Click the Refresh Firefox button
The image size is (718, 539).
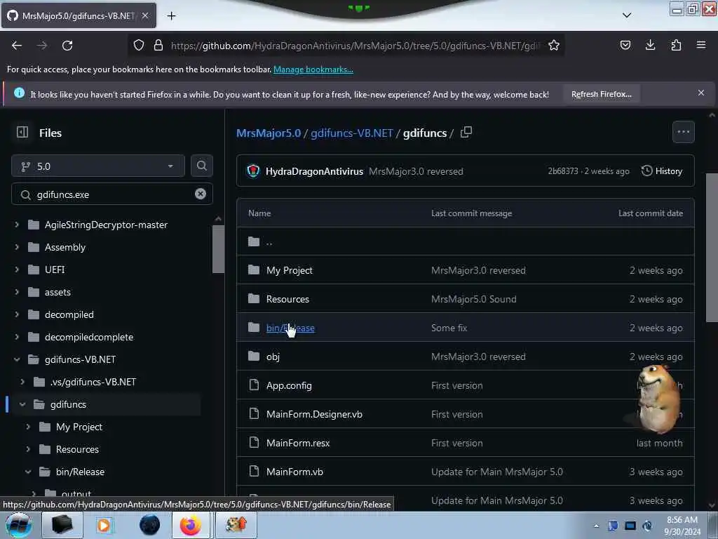tap(601, 94)
